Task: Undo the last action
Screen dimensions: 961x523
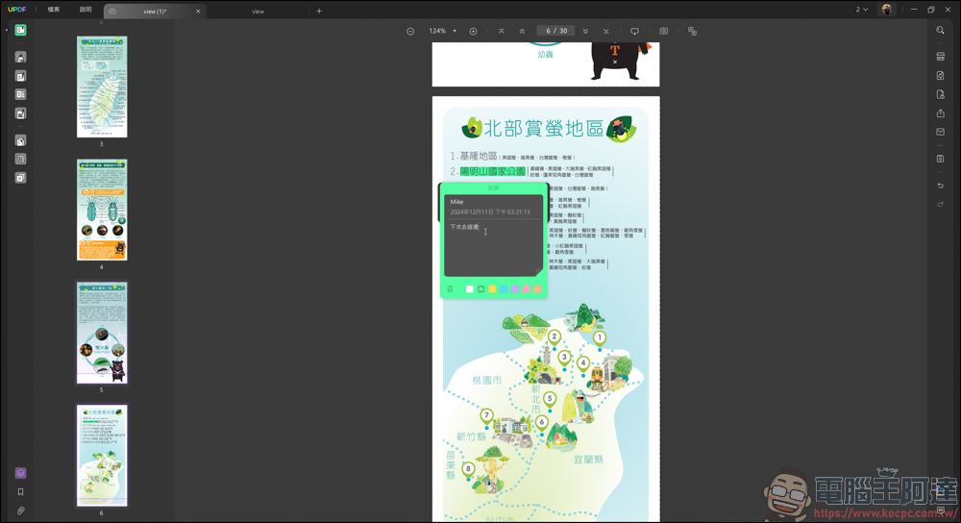Action: tap(940, 186)
